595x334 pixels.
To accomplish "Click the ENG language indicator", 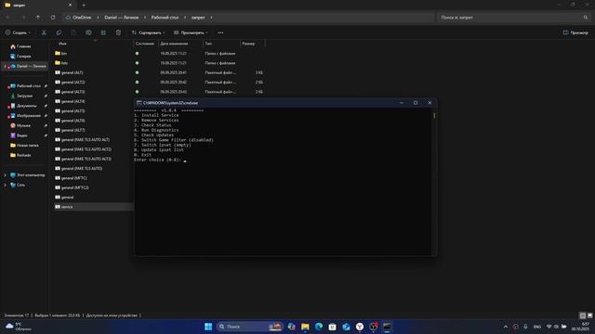I will point(537,327).
